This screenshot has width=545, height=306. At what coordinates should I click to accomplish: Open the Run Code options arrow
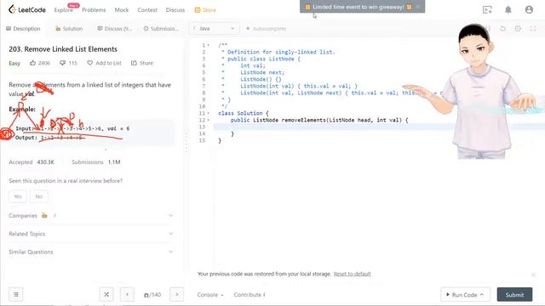[x=482, y=295]
